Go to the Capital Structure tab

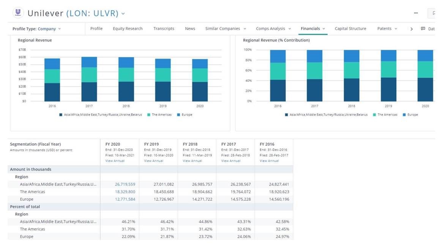tap(350, 29)
